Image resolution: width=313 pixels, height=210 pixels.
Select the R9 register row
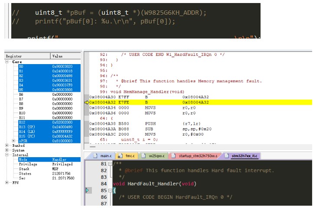[49, 108]
